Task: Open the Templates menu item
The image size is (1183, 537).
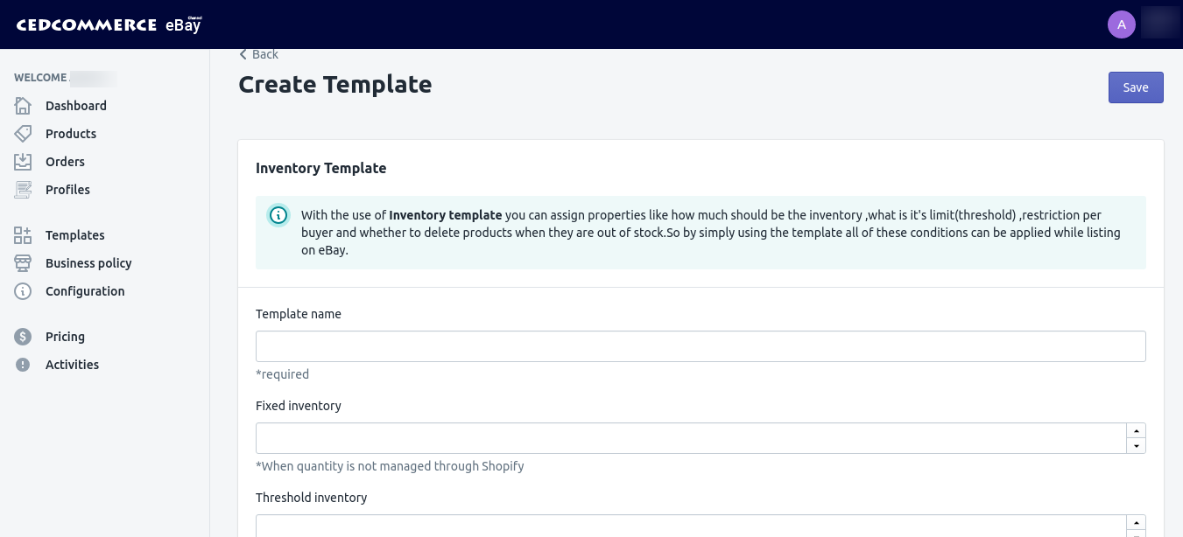Action: click(x=74, y=235)
